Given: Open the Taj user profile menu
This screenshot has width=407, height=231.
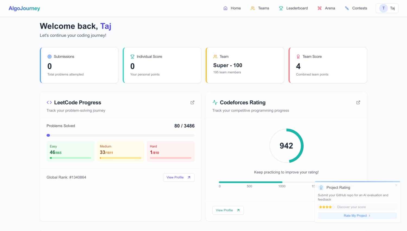Looking at the screenshot, I should [x=387, y=8].
